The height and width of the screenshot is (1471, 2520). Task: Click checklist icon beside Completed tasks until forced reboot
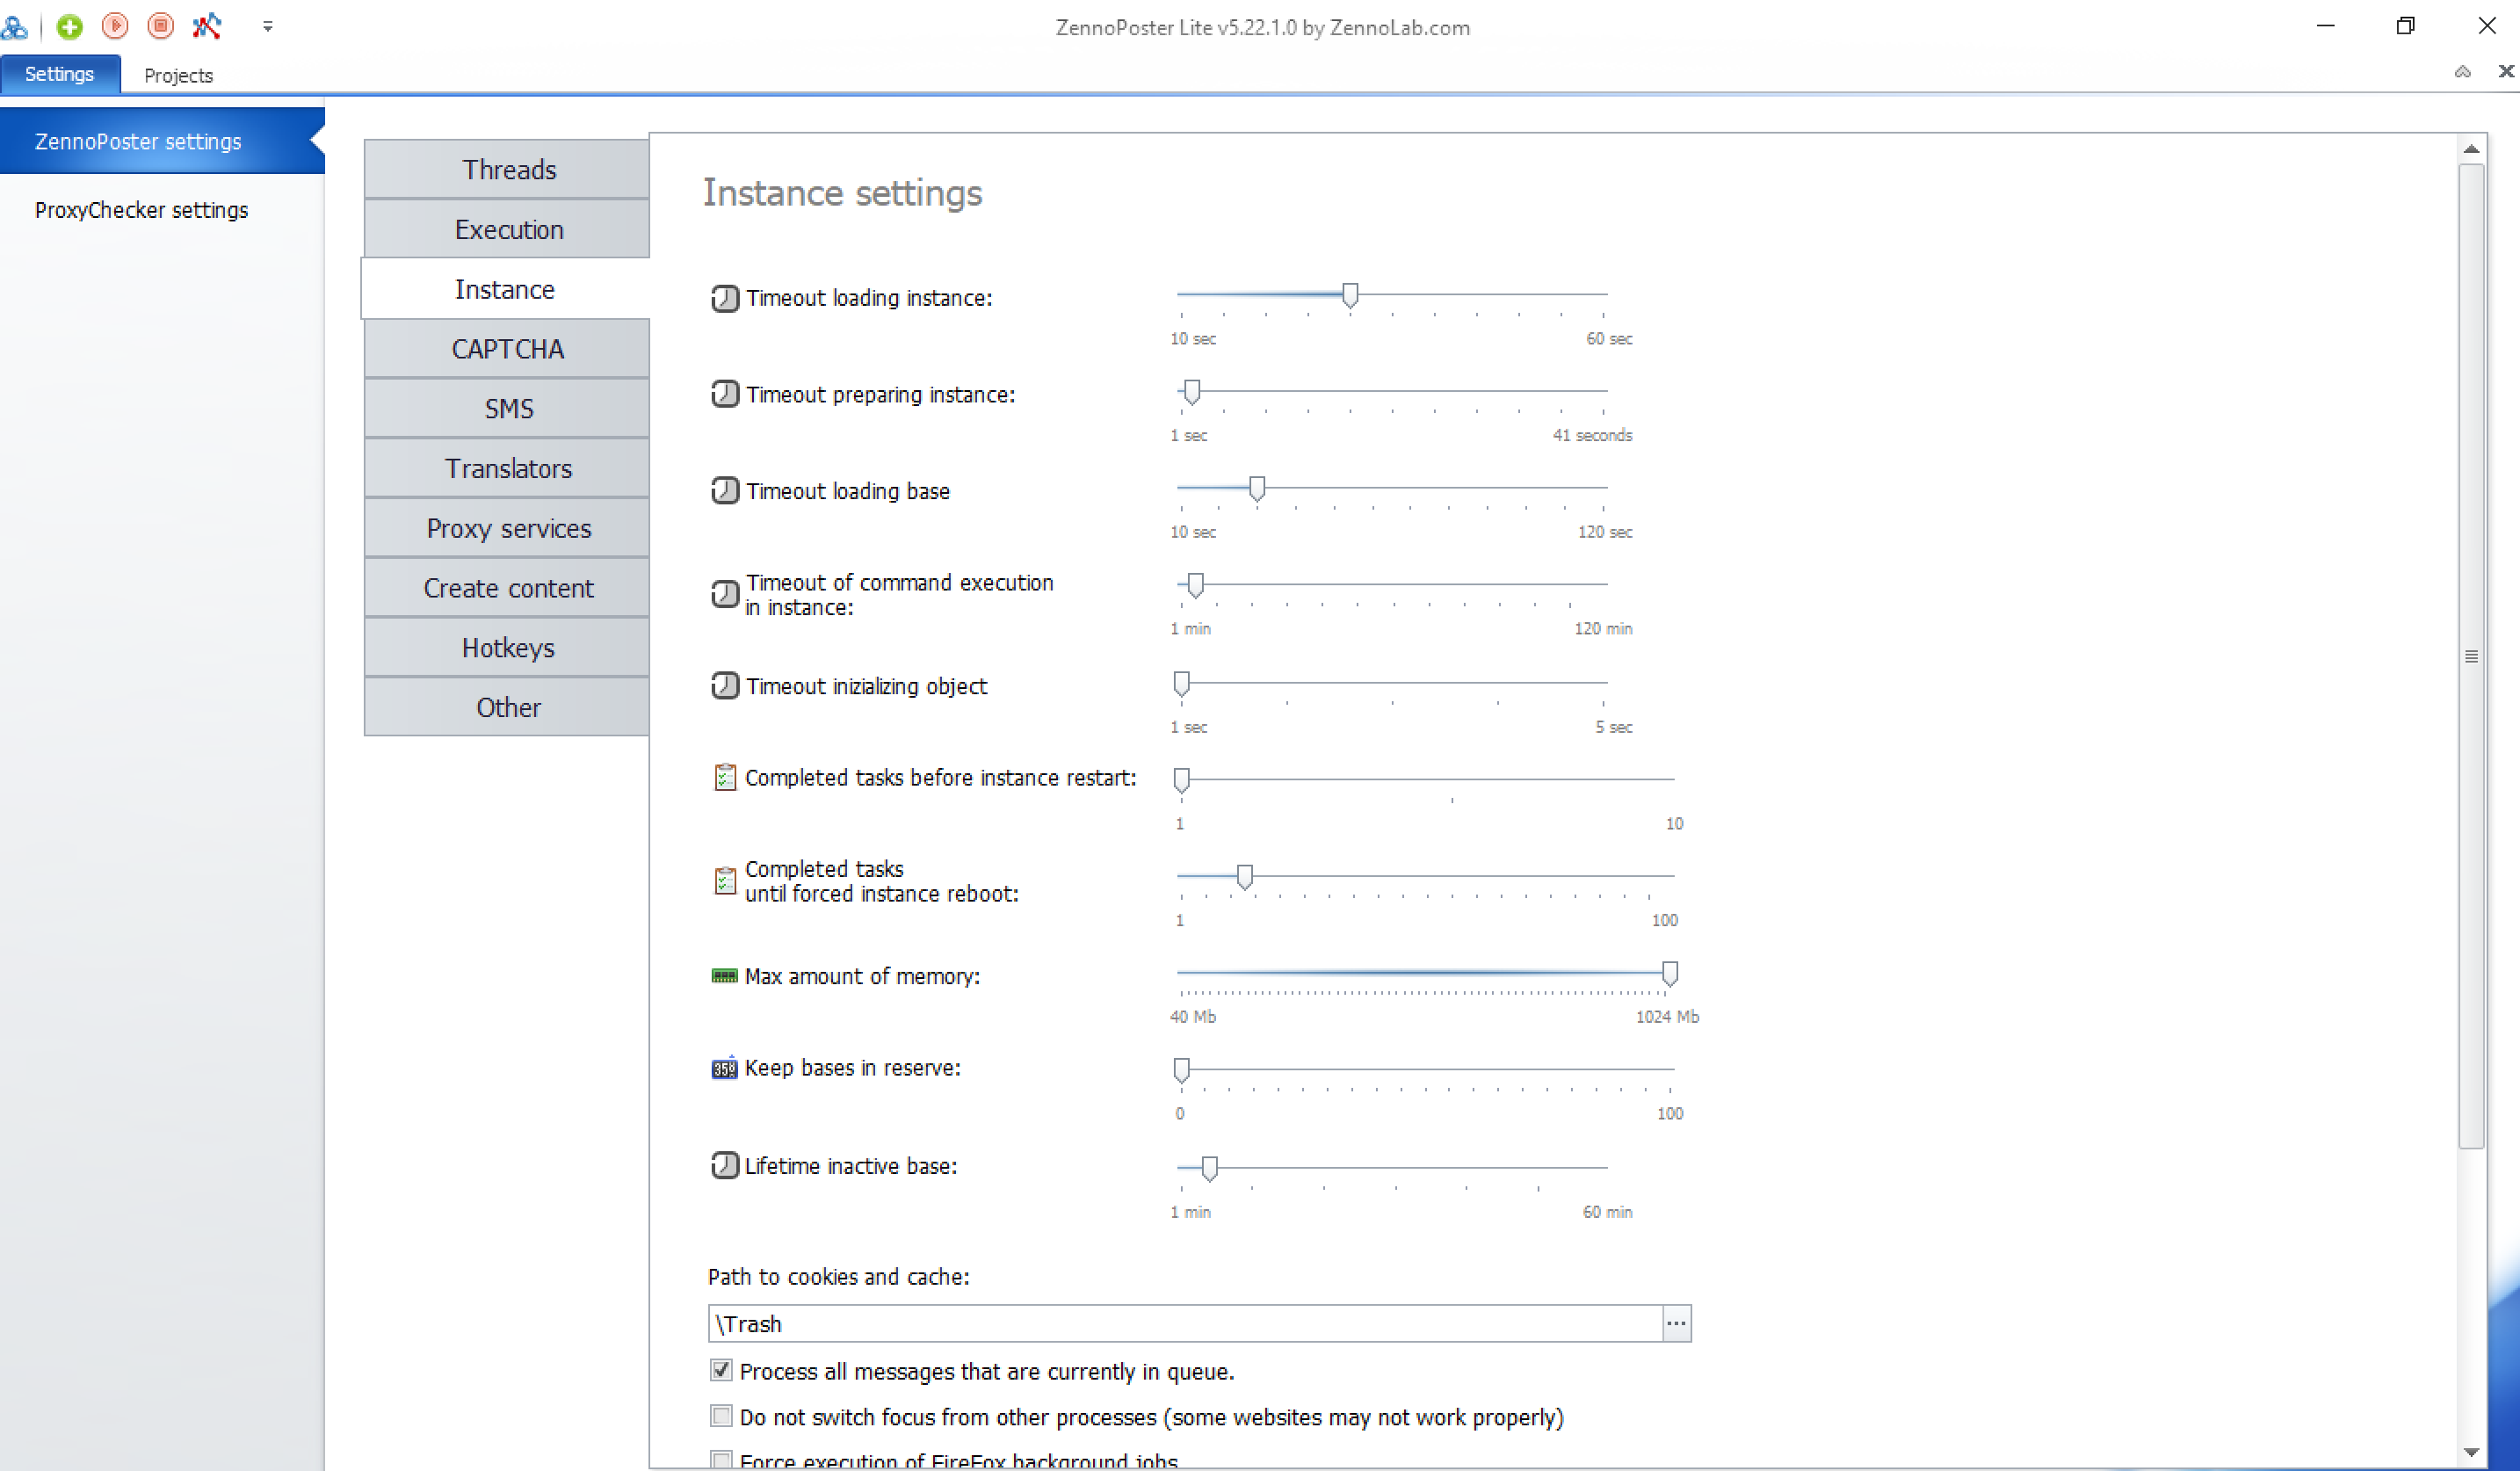(x=725, y=881)
